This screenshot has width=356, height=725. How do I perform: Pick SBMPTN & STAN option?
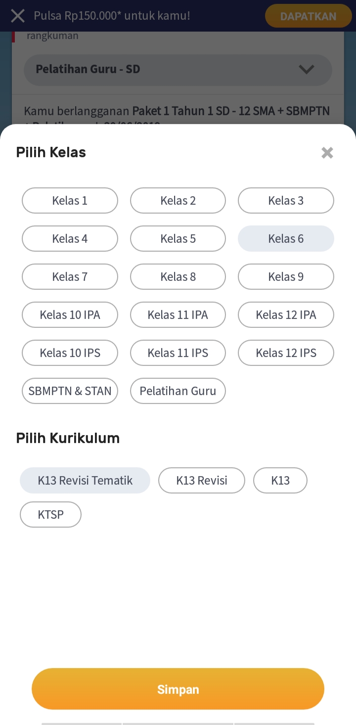coord(70,391)
